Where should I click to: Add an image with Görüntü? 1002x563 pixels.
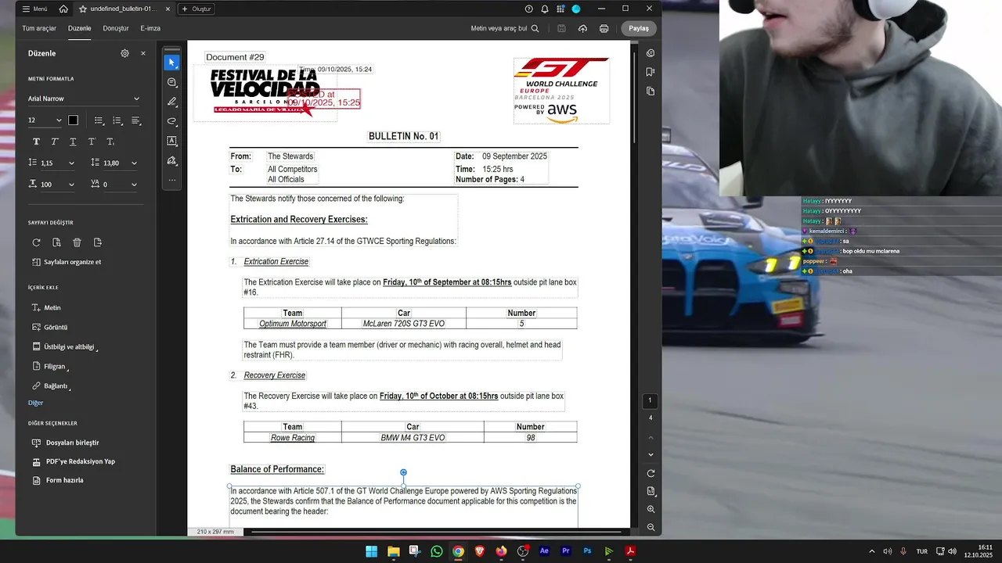point(49,328)
